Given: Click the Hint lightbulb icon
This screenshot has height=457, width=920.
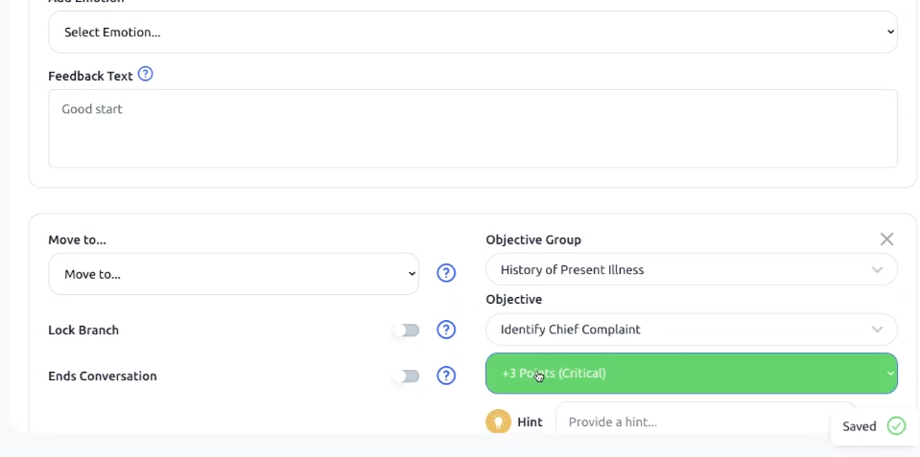Looking at the screenshot, I should click(x=498, y=422).
